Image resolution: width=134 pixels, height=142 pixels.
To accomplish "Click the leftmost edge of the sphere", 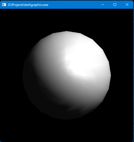I will point(23,75).
